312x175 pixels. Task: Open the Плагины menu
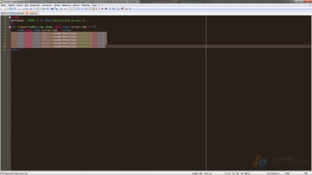click(86, 5)
